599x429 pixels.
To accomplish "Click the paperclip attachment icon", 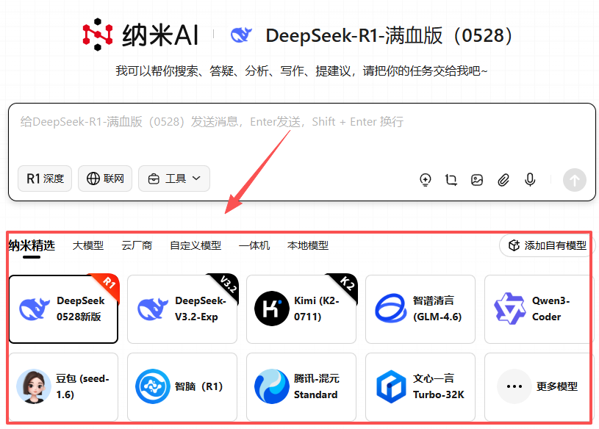I will tap(503, 179).
